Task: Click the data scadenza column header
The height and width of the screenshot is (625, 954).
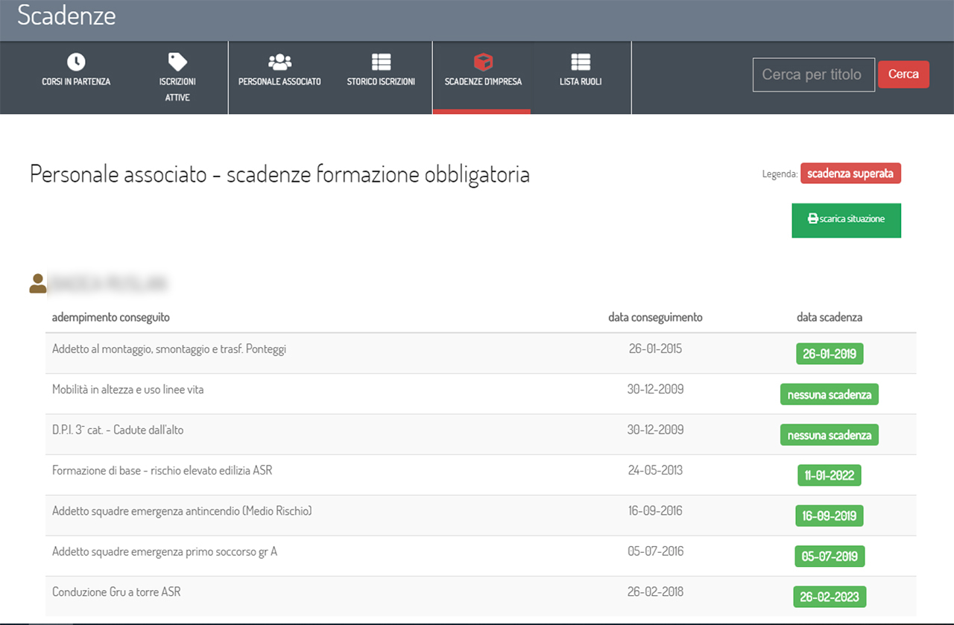Action: (x=829, y=317)
